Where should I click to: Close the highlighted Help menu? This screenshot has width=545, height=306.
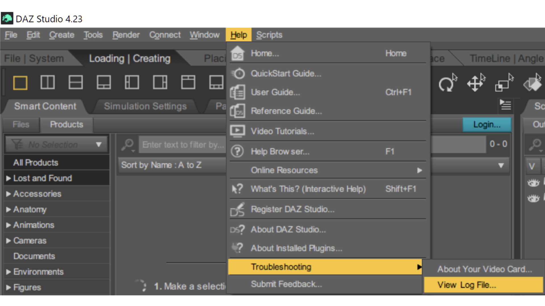[239, 35]
